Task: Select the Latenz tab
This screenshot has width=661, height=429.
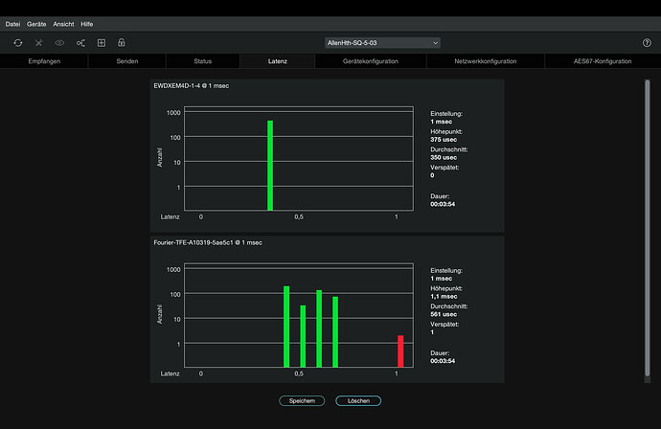Action: click(x=278, y=61)
